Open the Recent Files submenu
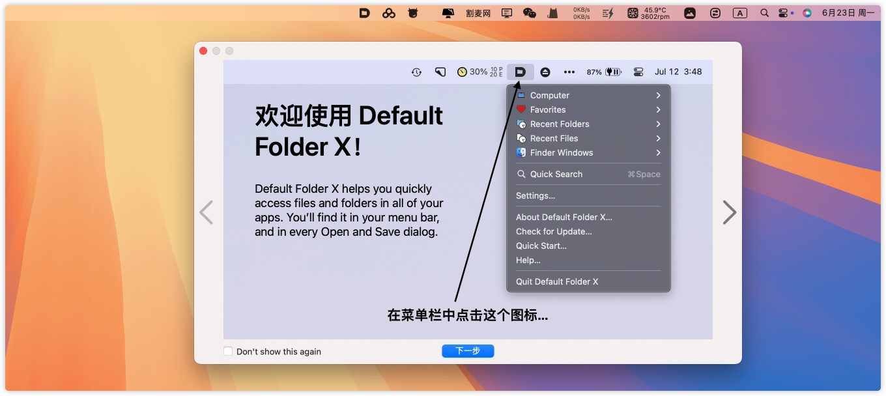 click(x=588, y=138)
